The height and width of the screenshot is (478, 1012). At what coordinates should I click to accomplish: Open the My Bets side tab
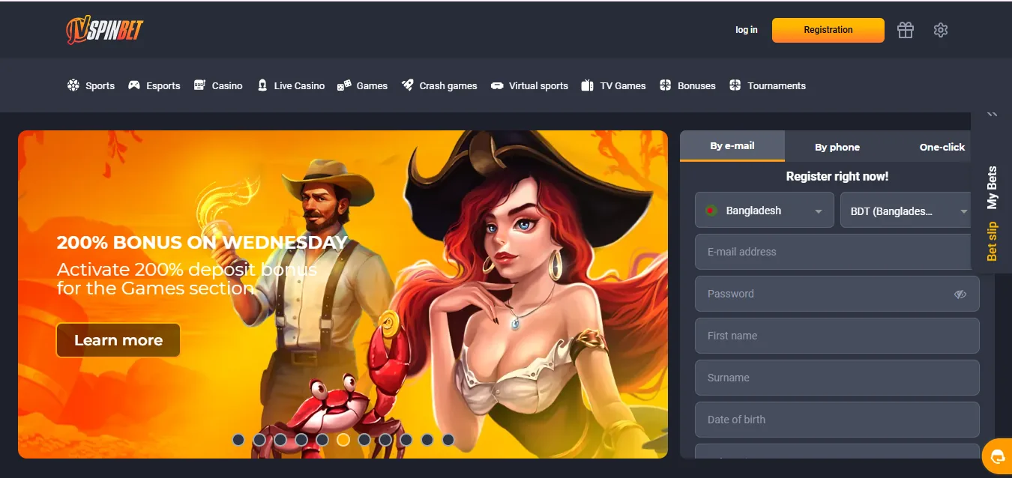click(993, 187)
